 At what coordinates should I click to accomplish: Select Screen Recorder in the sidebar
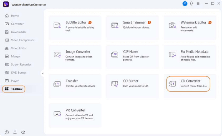pyautogui.click(x=21, y=64)
